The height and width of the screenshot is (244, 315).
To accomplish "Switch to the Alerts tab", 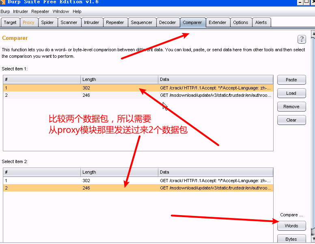I will (261, 22).
